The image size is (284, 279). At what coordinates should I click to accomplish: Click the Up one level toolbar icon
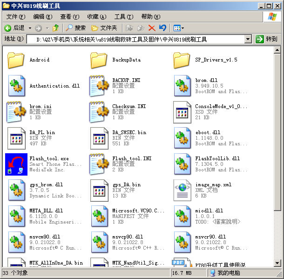click(55, 28)
